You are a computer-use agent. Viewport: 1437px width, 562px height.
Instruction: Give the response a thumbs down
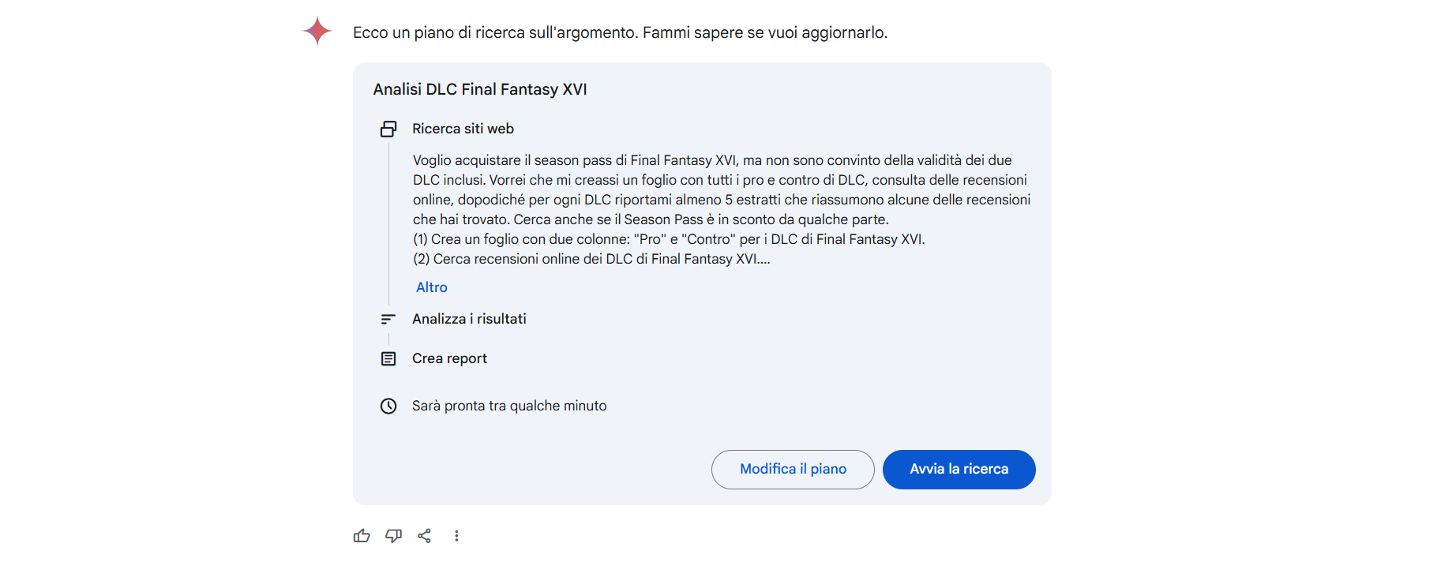click(393, 536)
